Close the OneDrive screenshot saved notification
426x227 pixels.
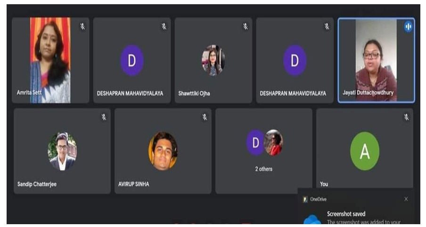406,199
